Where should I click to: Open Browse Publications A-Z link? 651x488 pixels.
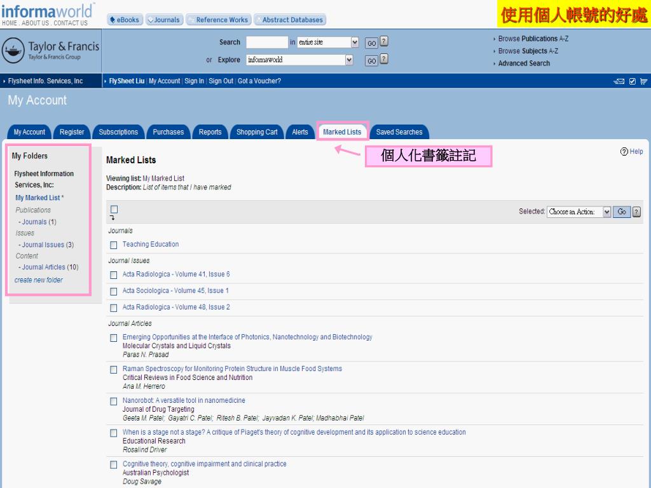pyautogui.click(x=533, y=39)
